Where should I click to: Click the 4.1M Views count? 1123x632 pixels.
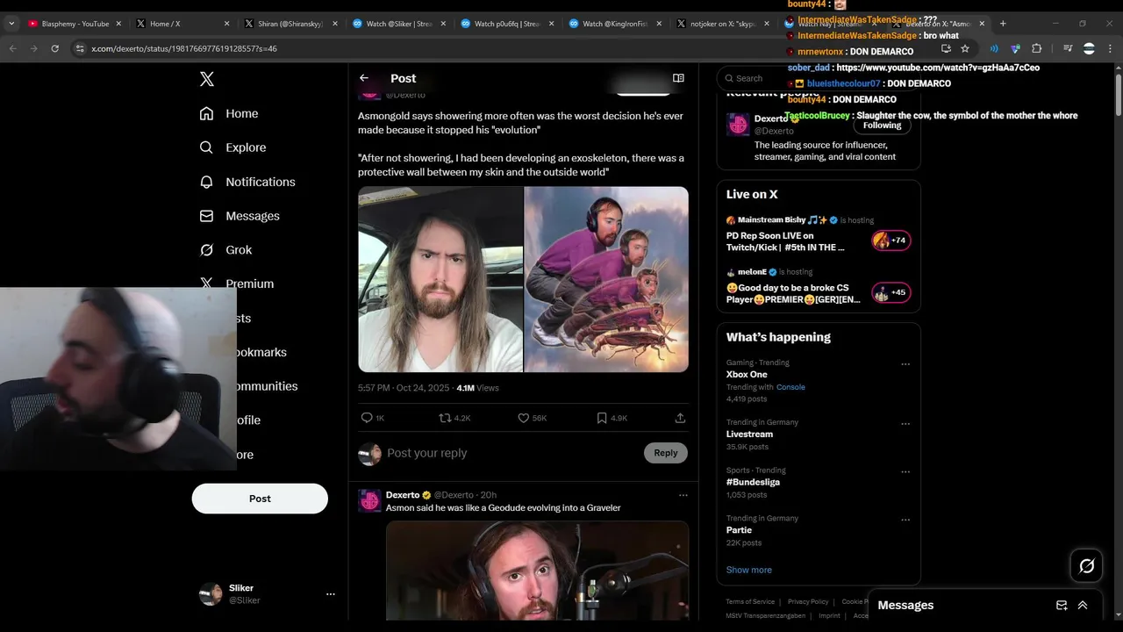point(477,388)
